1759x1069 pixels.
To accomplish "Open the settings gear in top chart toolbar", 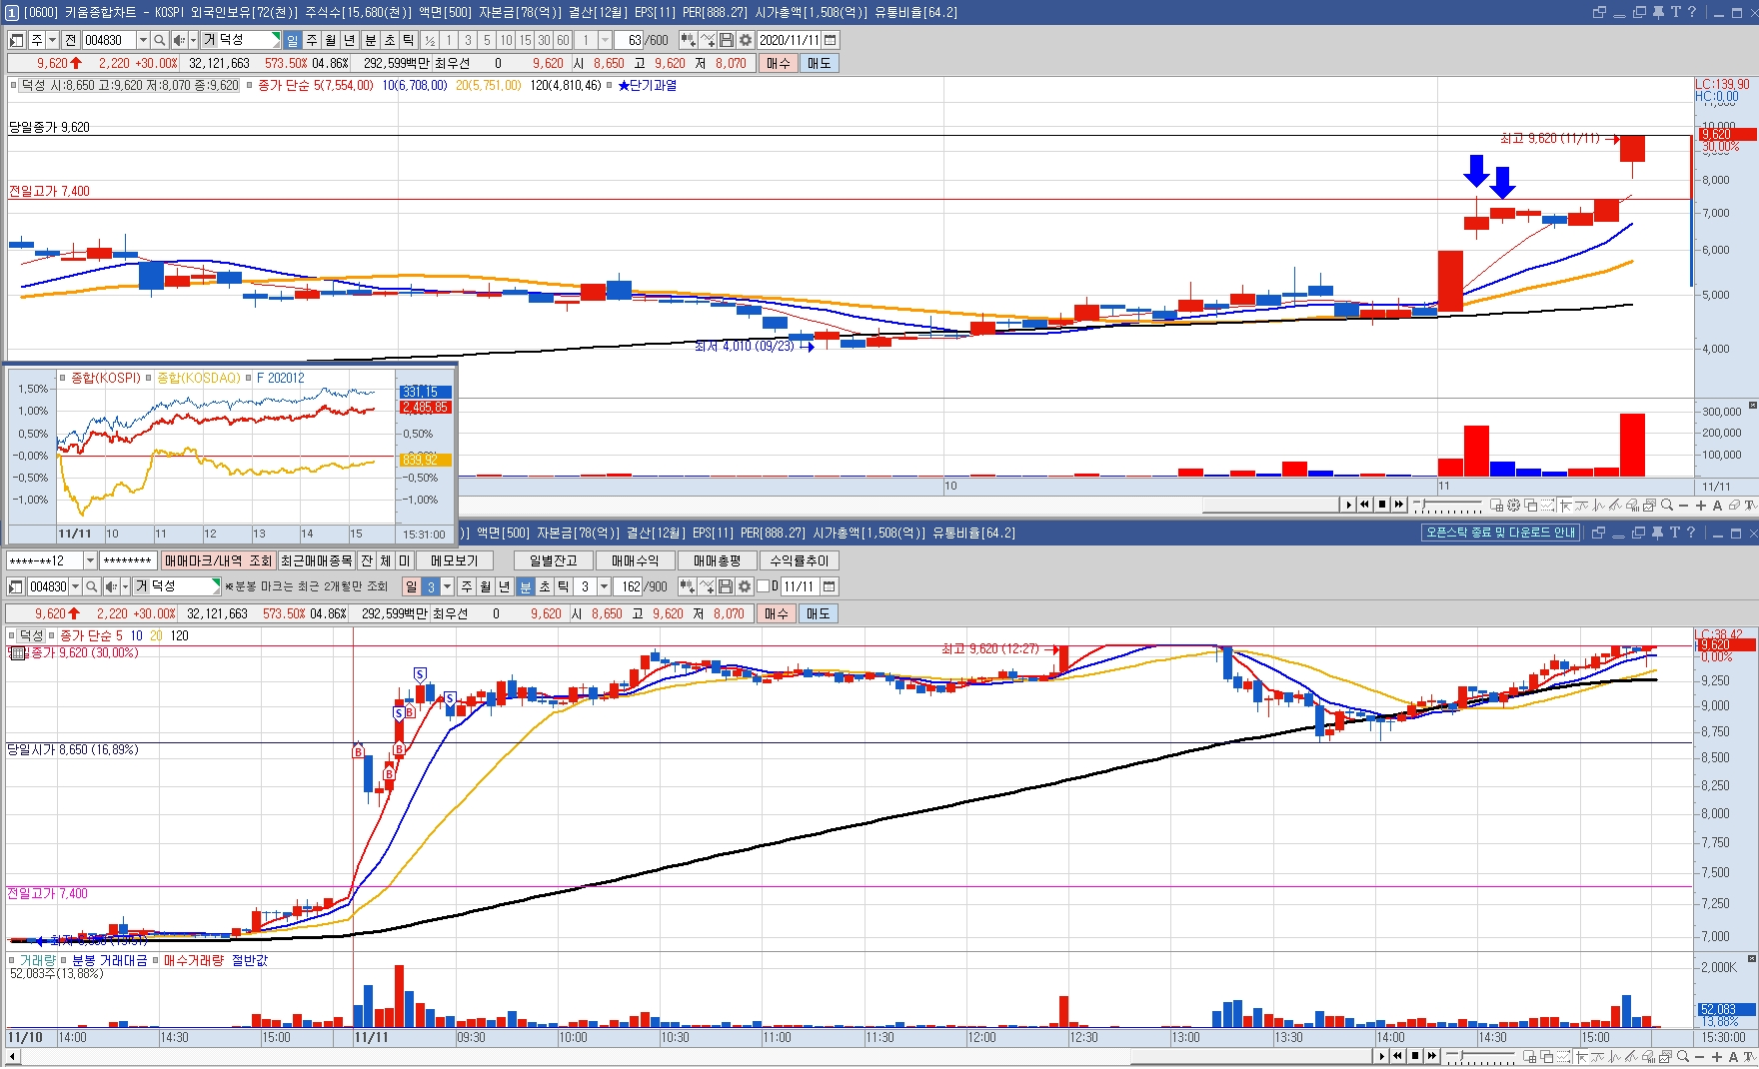I will [745, 40].
